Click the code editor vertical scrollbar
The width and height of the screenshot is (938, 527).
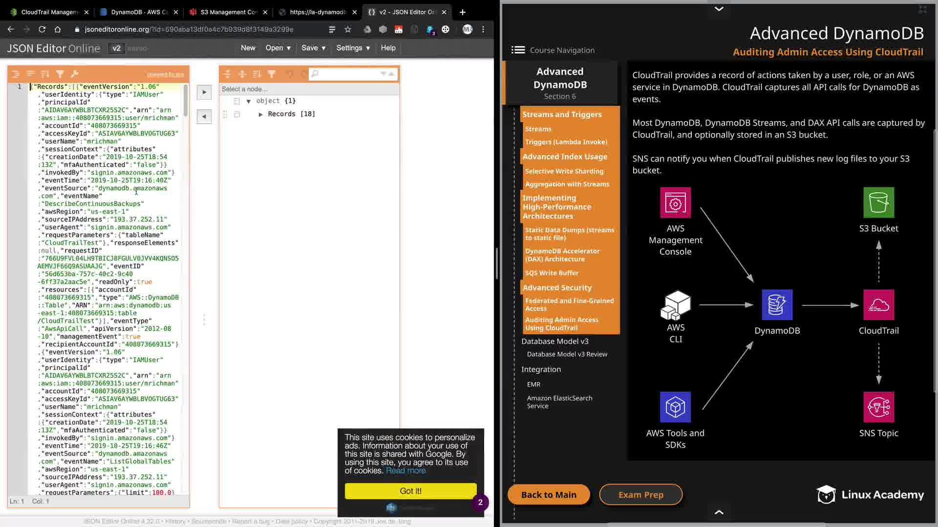pos(186,101)
